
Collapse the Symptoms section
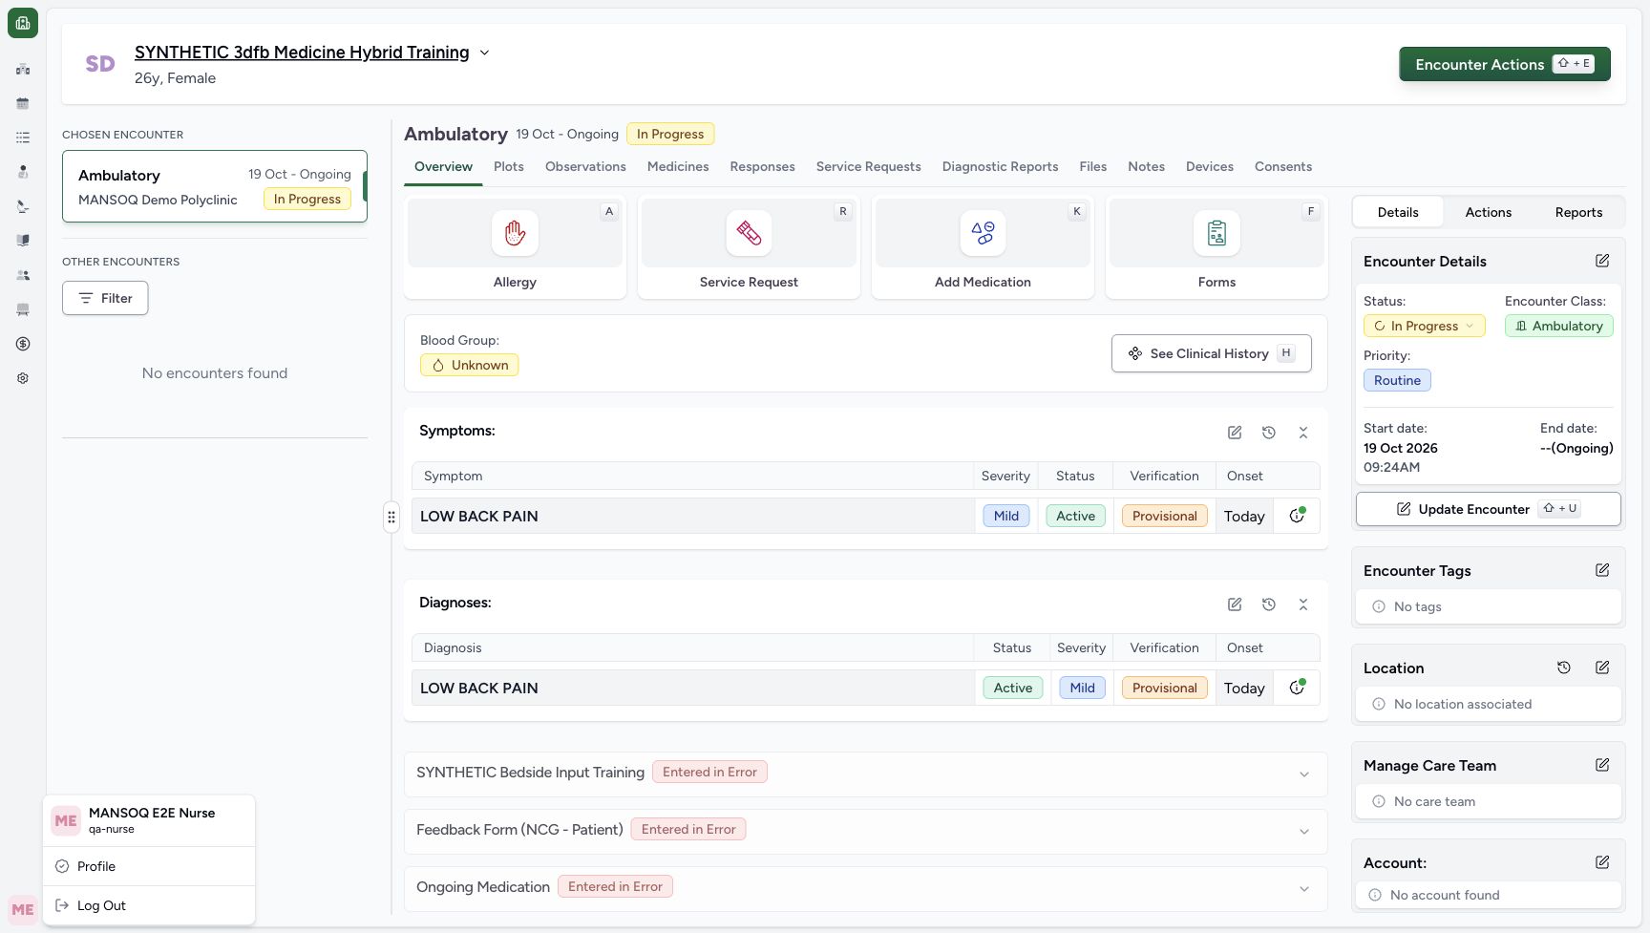coord(1303,433)
